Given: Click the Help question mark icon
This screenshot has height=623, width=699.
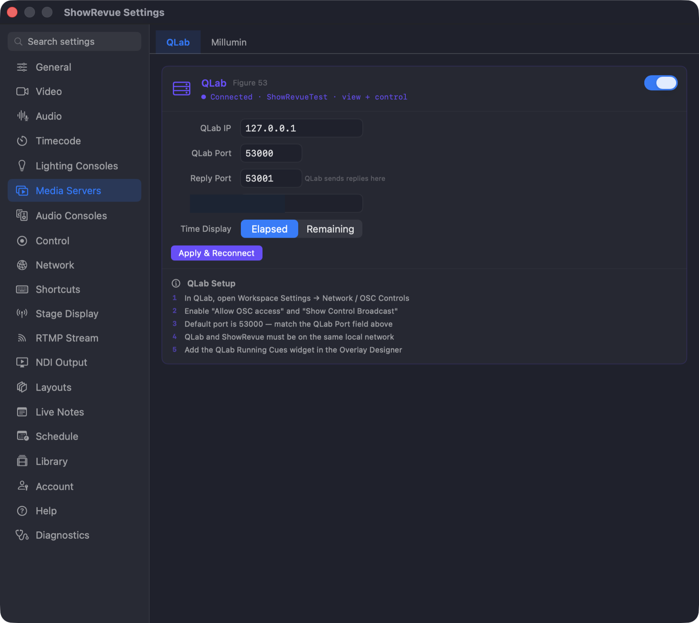Looking at the screenshot, I should (x=22, y=511).
